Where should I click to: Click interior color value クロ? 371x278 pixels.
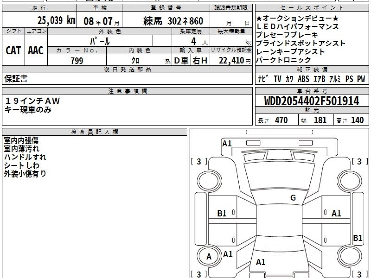136,61
